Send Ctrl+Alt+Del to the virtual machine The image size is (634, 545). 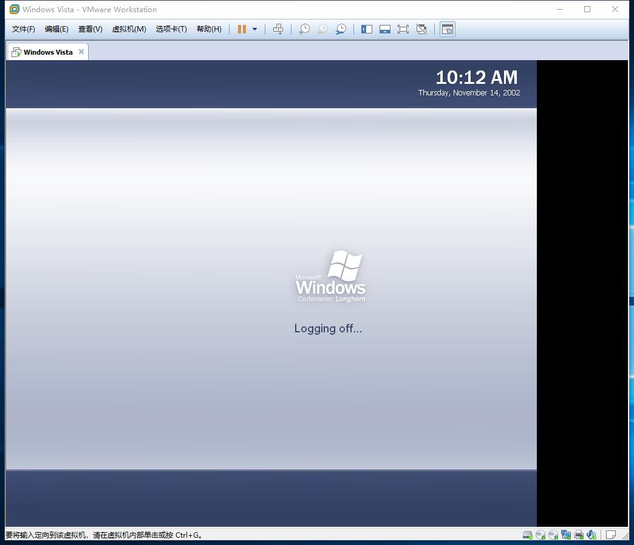(278, 29)
